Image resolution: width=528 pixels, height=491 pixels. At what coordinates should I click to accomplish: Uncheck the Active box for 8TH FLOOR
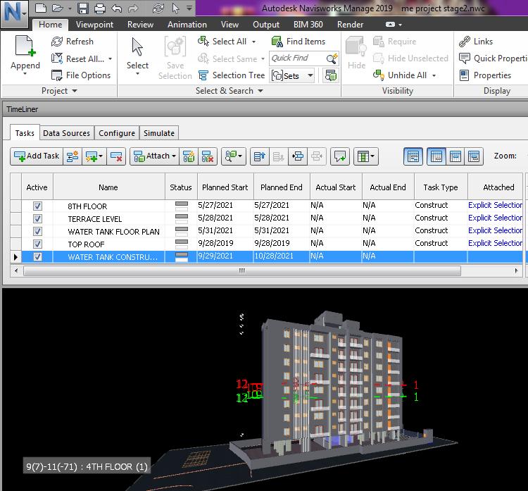(37, 206)
